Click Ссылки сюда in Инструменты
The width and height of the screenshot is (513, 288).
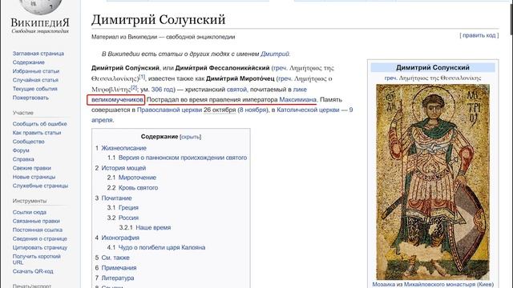30,212
